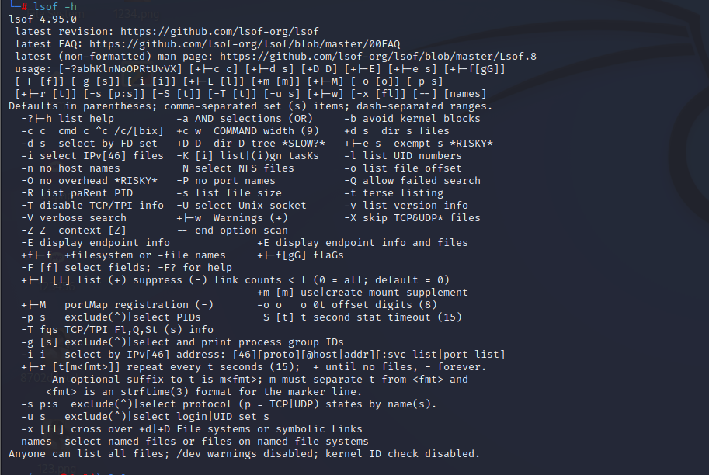The height and width of the screenshot is (475, 709).
Task: Click the '-n no host names' option text
Action: click(71, 168)
